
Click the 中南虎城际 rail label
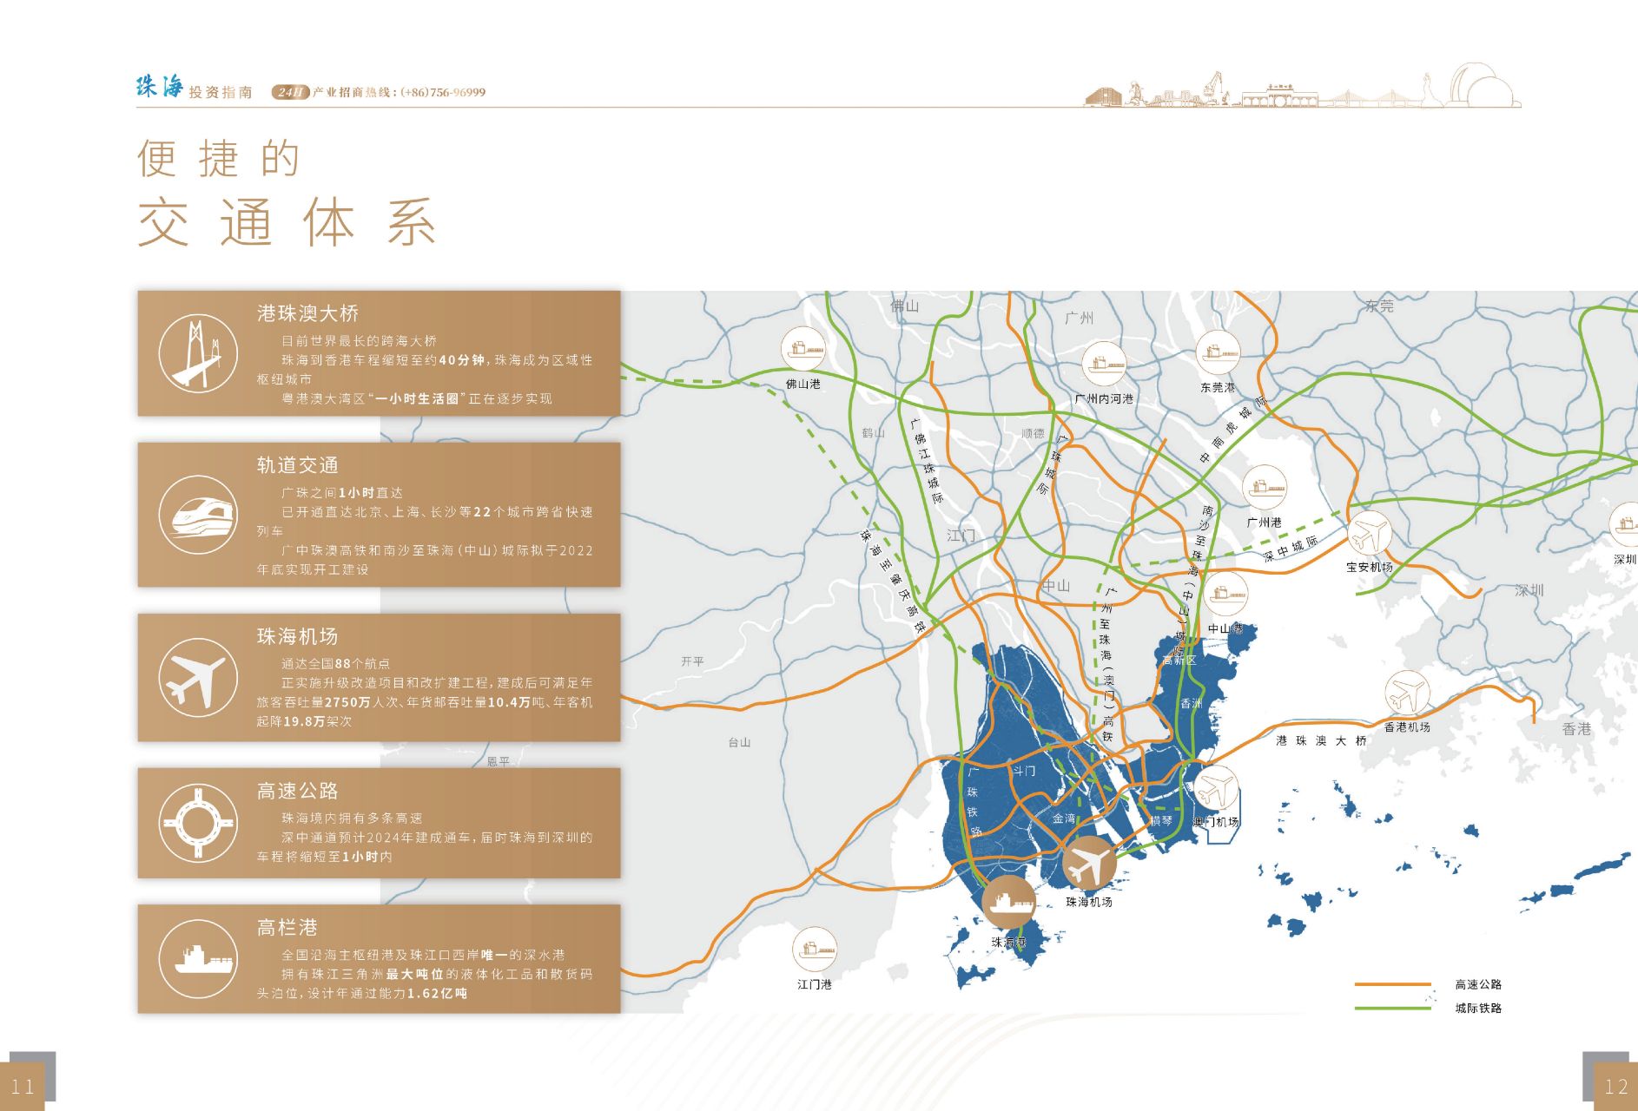point(1233,428)
